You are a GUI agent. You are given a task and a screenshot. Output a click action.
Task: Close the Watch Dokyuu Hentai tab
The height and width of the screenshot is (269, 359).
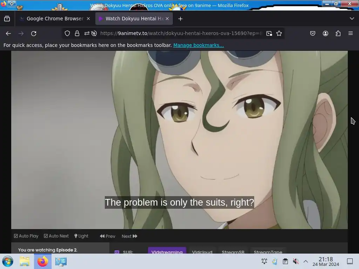tap(167, 19)
